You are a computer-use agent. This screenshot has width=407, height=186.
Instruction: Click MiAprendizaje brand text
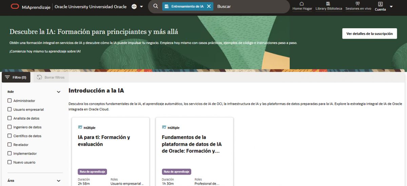(36, 6)
